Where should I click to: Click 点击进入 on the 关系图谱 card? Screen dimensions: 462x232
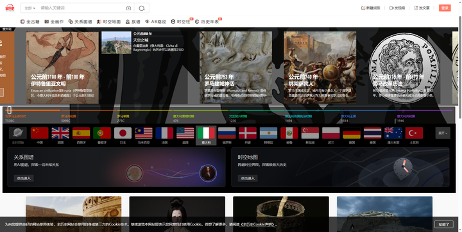click(x=24, y=178)
